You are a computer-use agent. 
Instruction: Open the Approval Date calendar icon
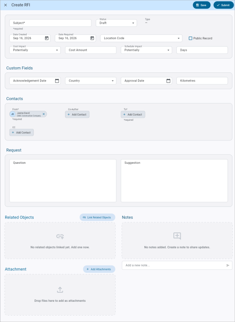(168, 81)
